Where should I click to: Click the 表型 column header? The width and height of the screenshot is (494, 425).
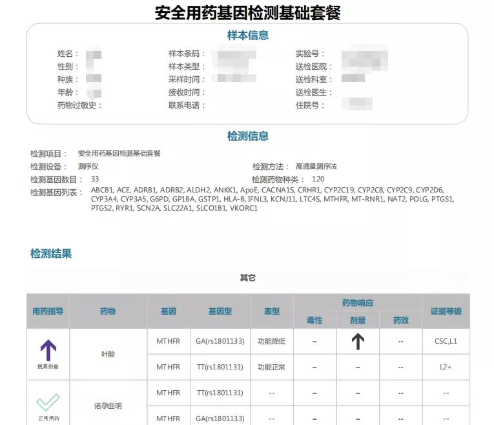tap(272, 311)
